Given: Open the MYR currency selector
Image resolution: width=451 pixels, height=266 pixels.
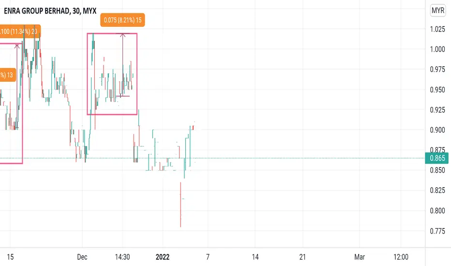Looking at the screenshot, I should [x=438, y=11].
